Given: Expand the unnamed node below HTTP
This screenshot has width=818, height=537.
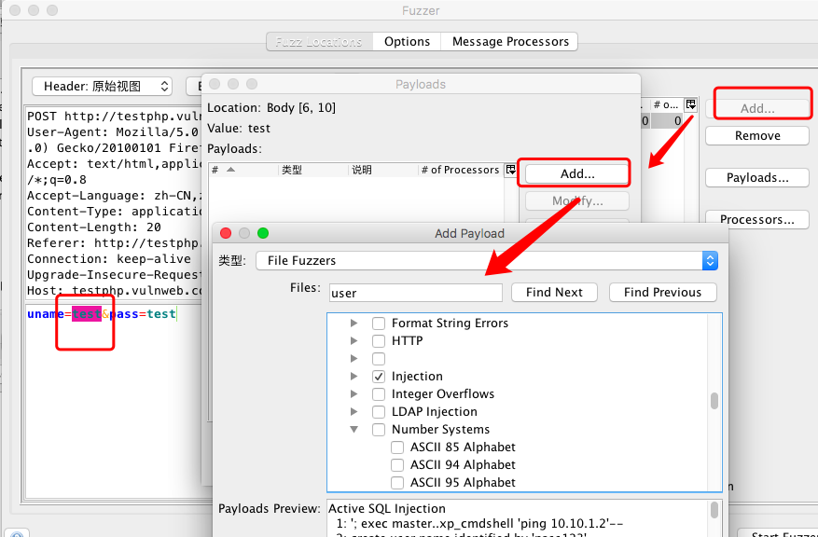Looking at the screenshot, I should click(x=354, y=359).
